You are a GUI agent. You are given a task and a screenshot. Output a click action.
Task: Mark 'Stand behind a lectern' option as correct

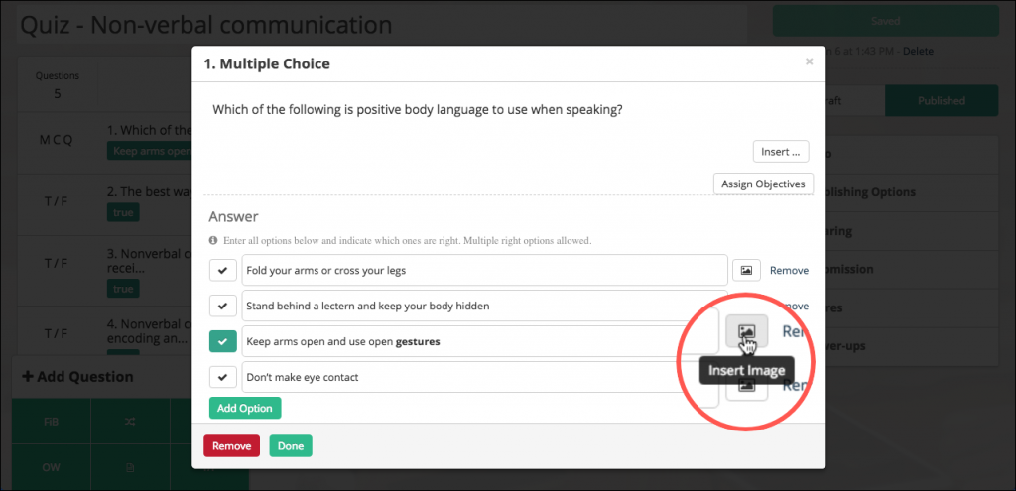[223, 306]
